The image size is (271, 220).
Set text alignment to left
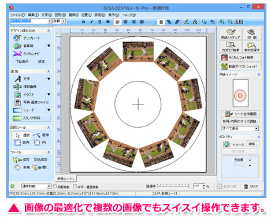[x=117, y=22]
